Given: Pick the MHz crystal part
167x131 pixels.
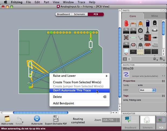Looking at the screenshot, I should click(155, 45).
